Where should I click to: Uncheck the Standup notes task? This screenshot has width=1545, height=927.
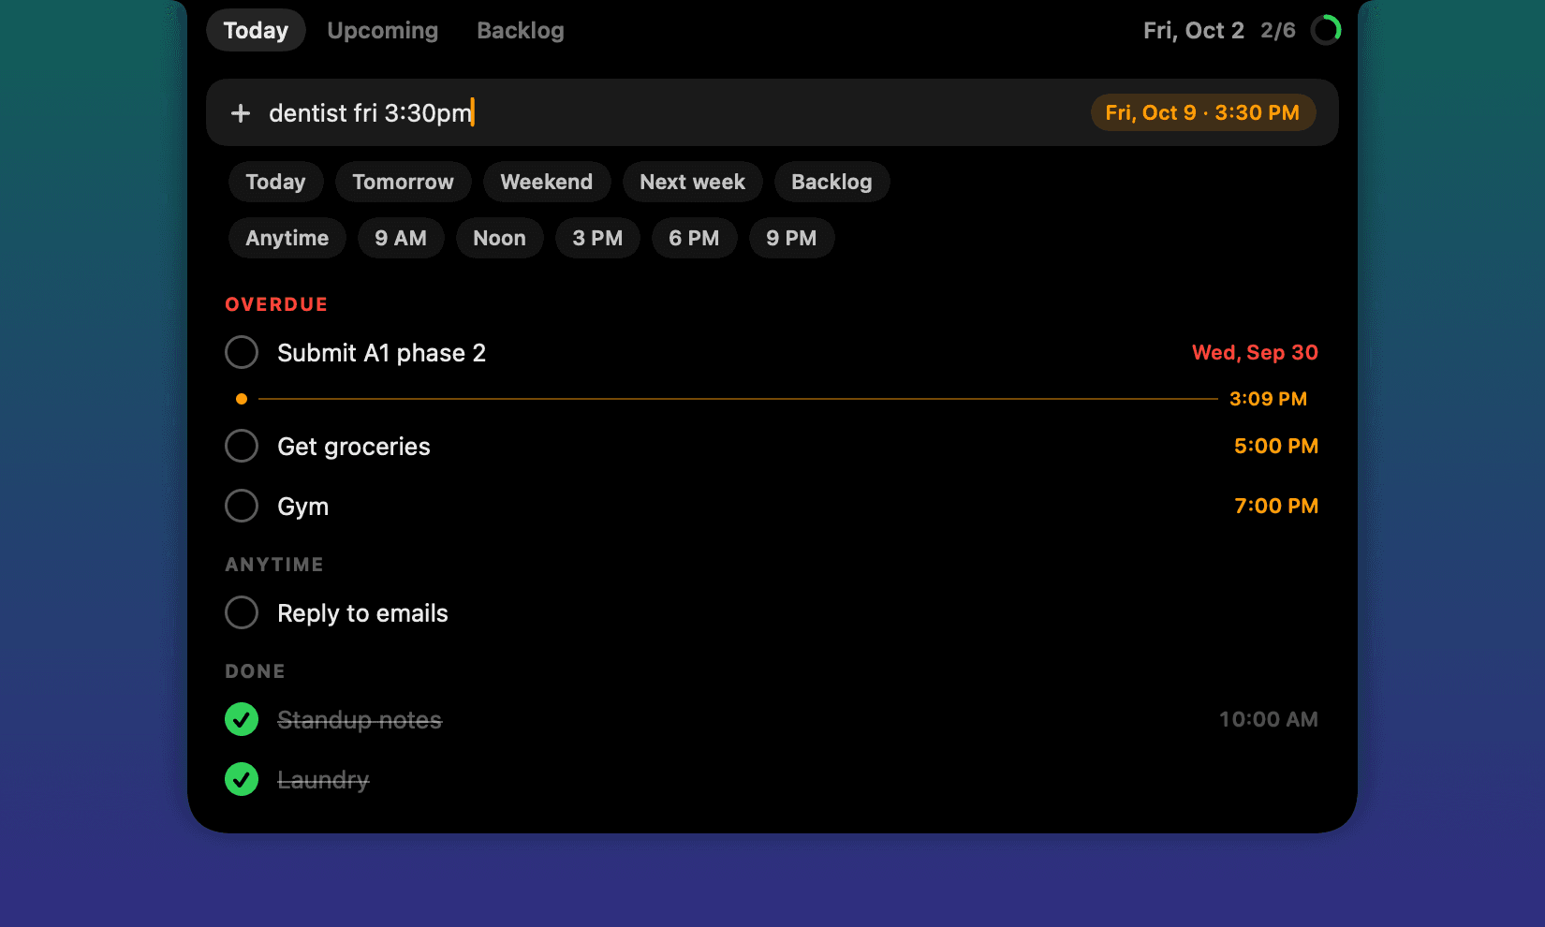pos(242,719)
